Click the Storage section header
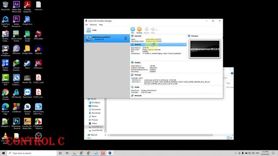The height and width of the screenshot is (156, 278). [x=138, y=75]
